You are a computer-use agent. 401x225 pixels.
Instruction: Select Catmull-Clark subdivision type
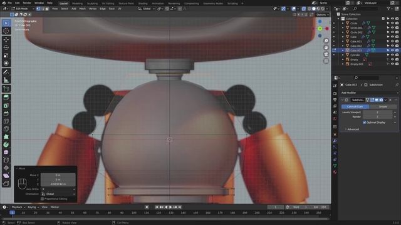coord(355,107)
